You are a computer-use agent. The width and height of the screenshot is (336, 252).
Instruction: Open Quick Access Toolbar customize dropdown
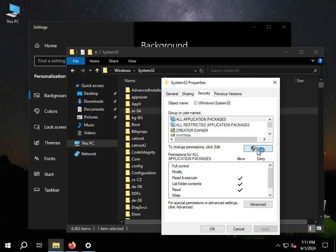point(96,52)
